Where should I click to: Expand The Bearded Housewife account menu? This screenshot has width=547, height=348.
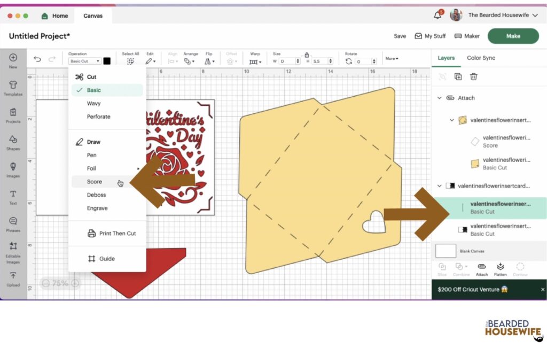point(535,15)
